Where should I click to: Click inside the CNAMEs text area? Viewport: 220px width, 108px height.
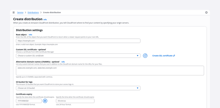click(x=110, y=71)
